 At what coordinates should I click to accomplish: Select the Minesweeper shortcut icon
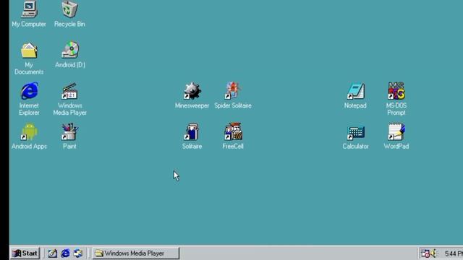pyautogui.click(x=192, y=91)
